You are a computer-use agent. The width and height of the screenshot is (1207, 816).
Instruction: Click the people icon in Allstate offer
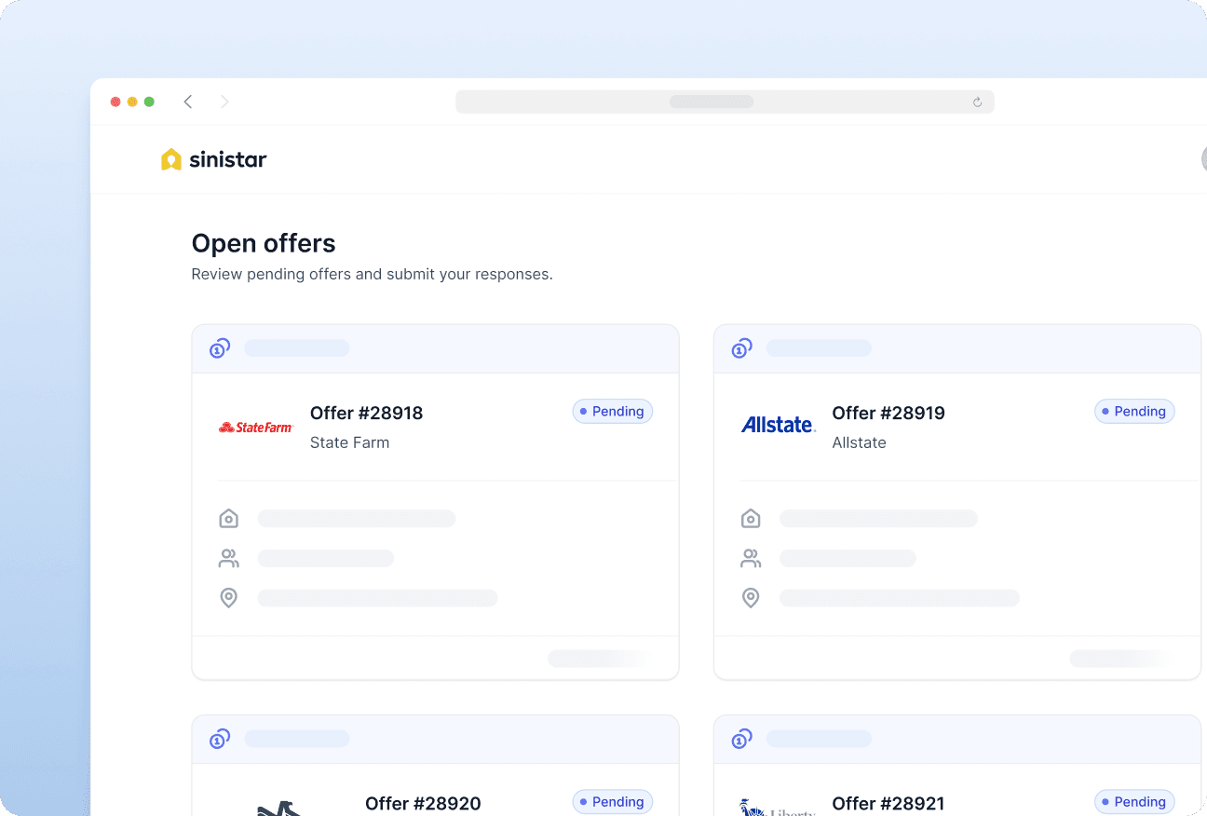pyautogui.click(x=751, y=559)
